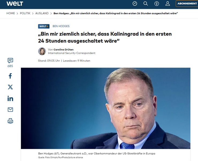The height and width of the screenshot is (161, 198).
Task: Select AUSLAND in breadcrumb
Action: click(42, 13)
